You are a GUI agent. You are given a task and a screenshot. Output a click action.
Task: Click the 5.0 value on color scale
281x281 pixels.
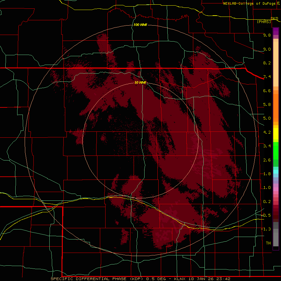[267, 118]
